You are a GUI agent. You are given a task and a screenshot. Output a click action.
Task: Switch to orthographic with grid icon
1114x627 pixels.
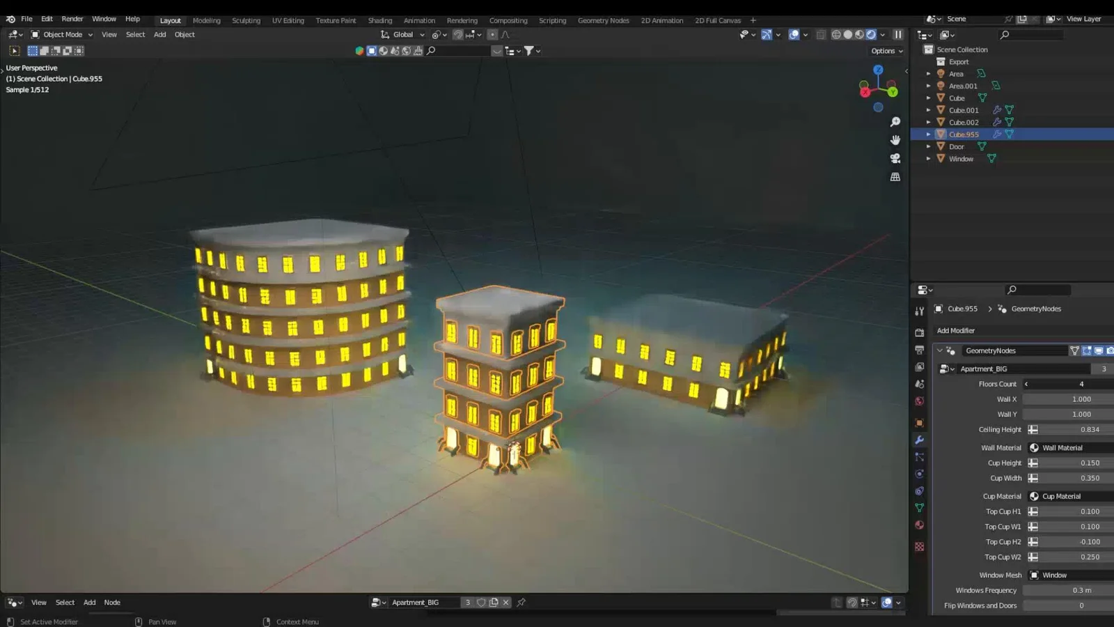tap(895, 177)
